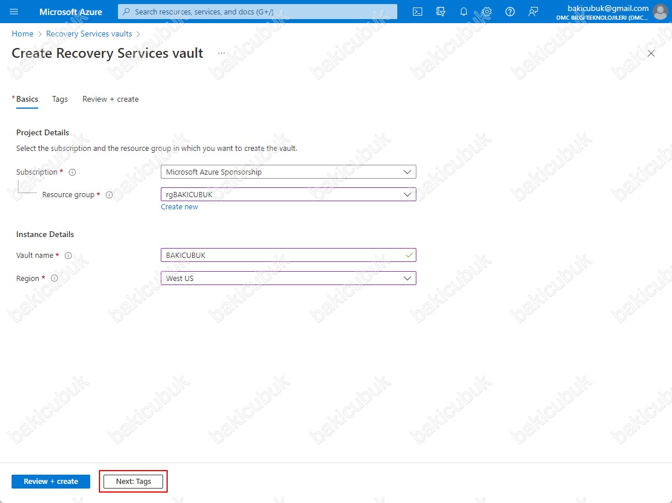Click the Project Details heading

coord(42,133)
